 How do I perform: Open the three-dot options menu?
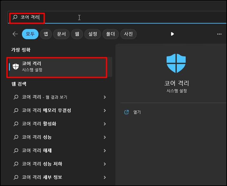pyautogui.click(x=219, y=34)
